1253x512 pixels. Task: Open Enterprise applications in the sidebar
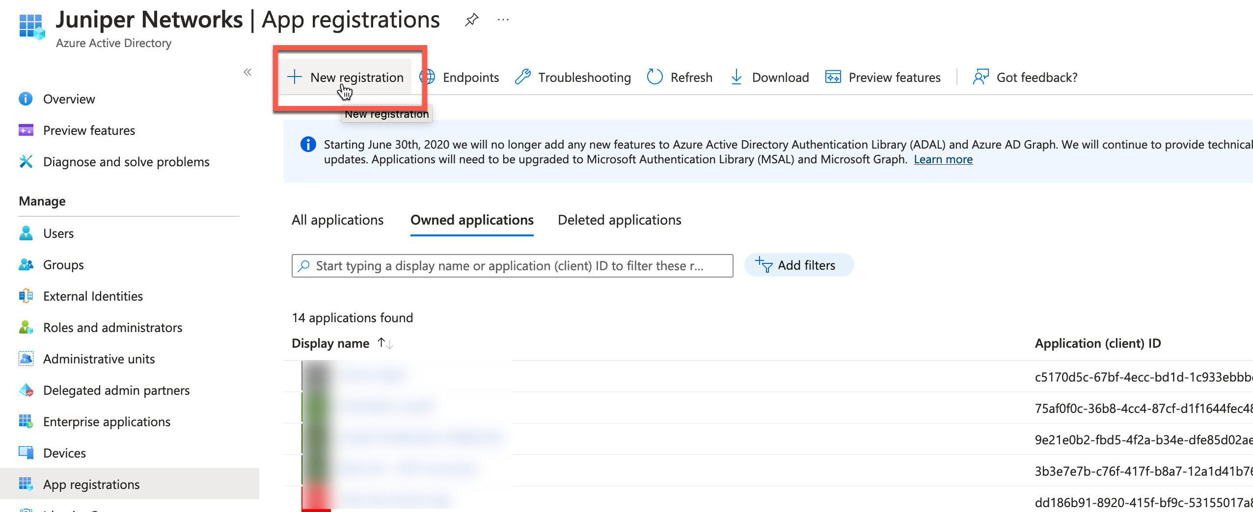pyautogui.click(x=107, y=422)
